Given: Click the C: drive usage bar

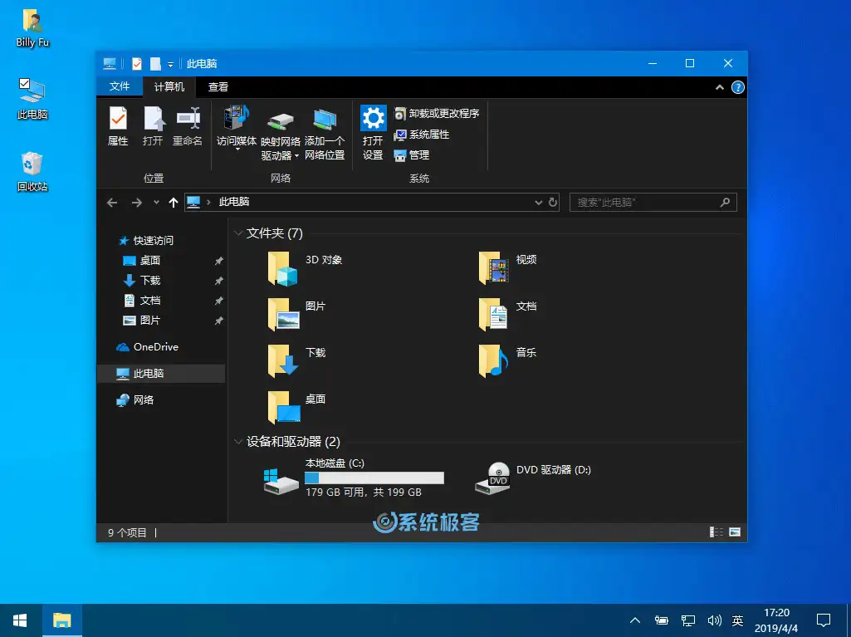Looking at the screenshot, I should [x=374, y=478].
